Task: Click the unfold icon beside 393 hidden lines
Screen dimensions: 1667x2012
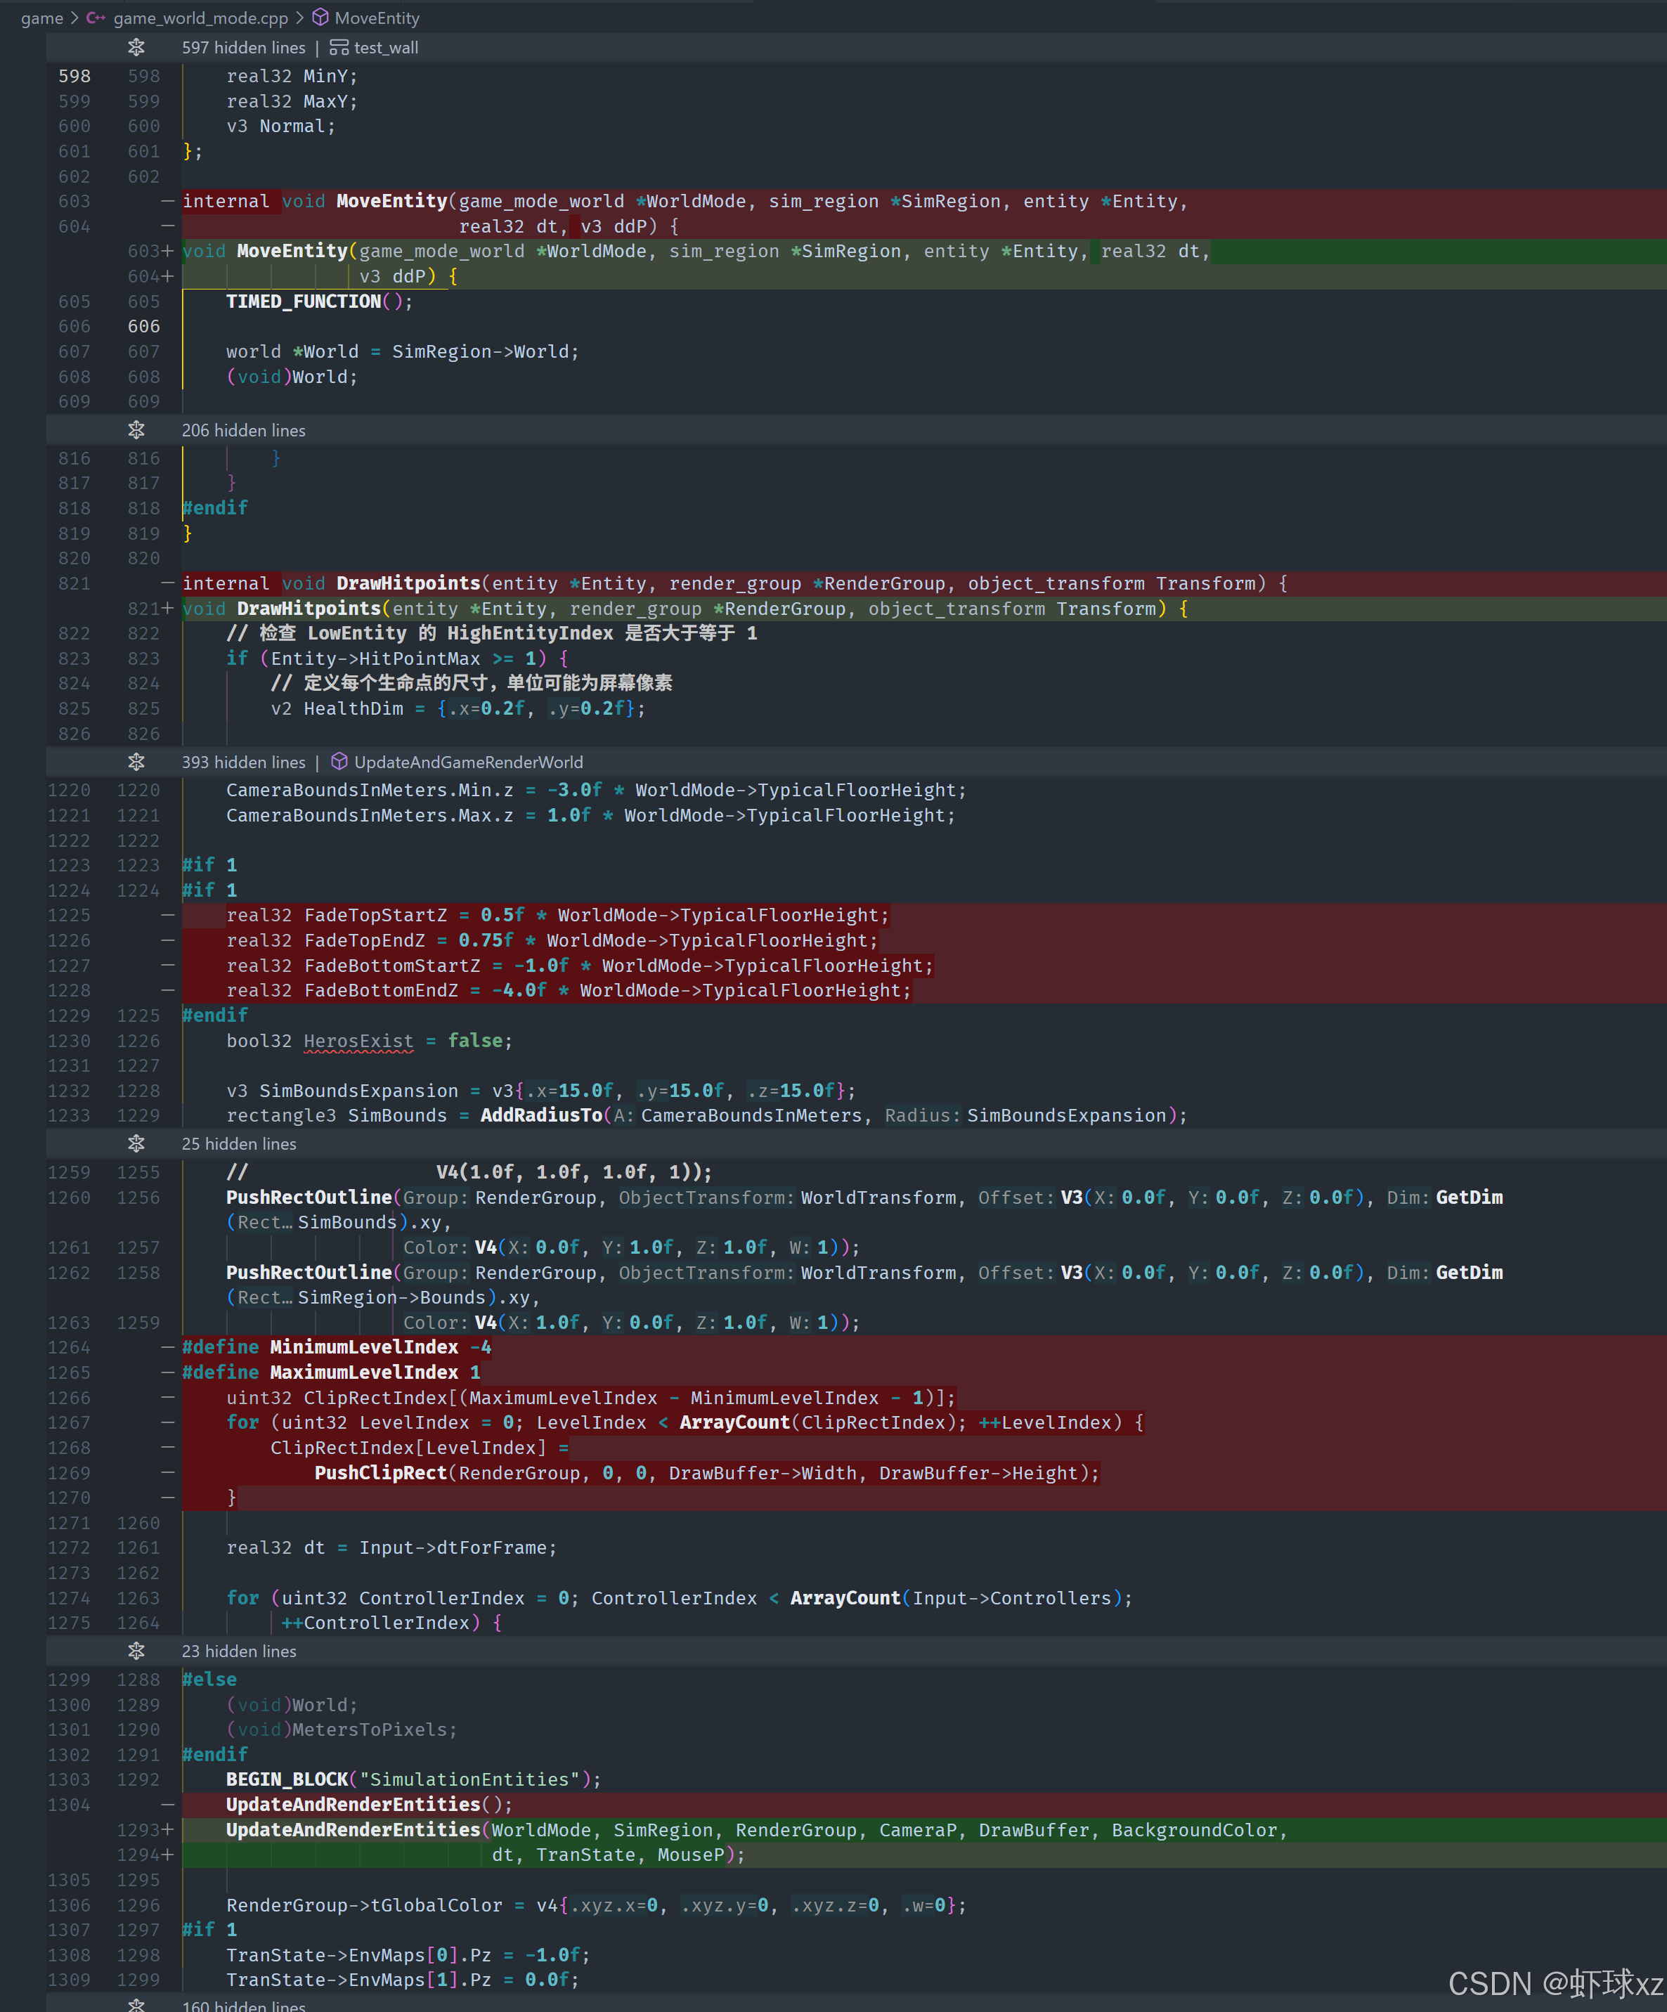Action: [x=136, y=762]
